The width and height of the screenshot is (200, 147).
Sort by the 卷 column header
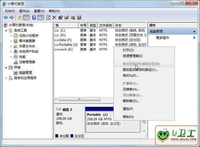pyautogui.click(x=66, y=25)
